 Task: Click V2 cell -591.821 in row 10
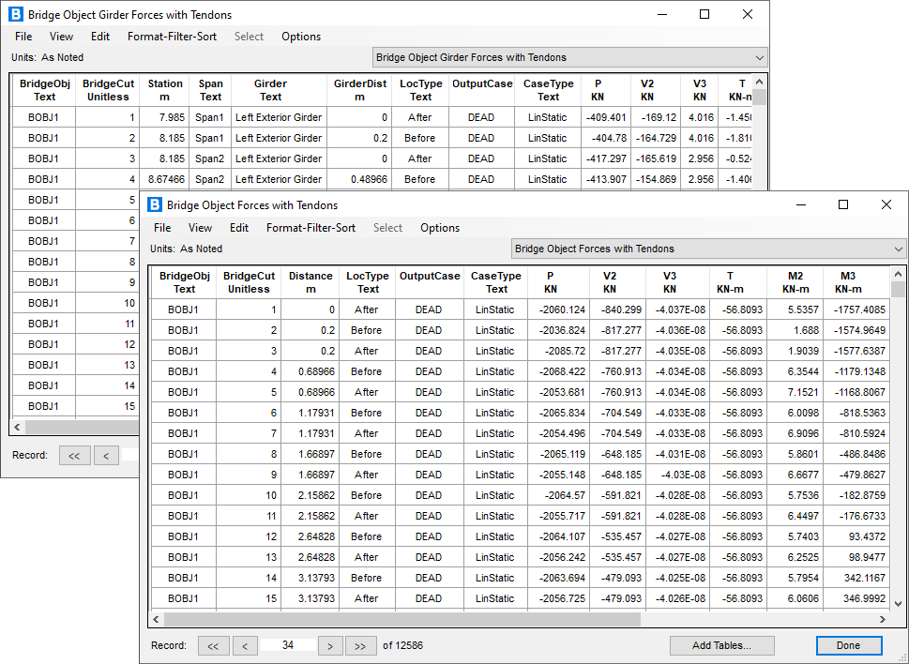tap(617, 495)
